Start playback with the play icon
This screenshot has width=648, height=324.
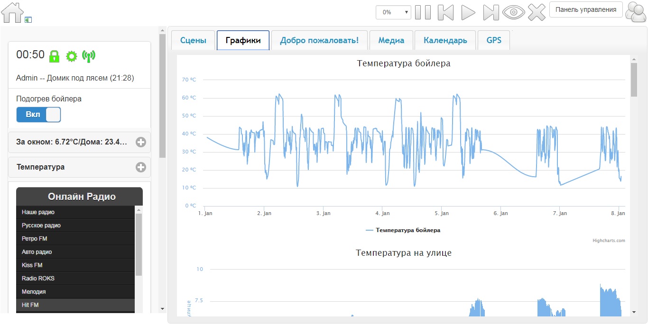coord(468,12)
